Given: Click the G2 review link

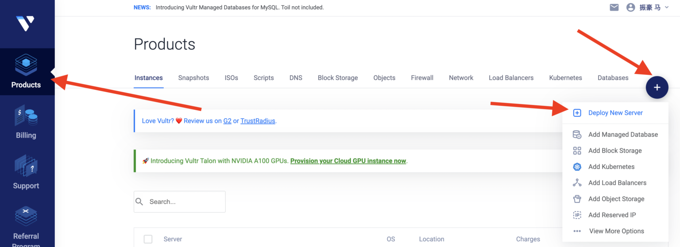Looking at the screenshot, I should pyautogui.click(x=227, y=121).
